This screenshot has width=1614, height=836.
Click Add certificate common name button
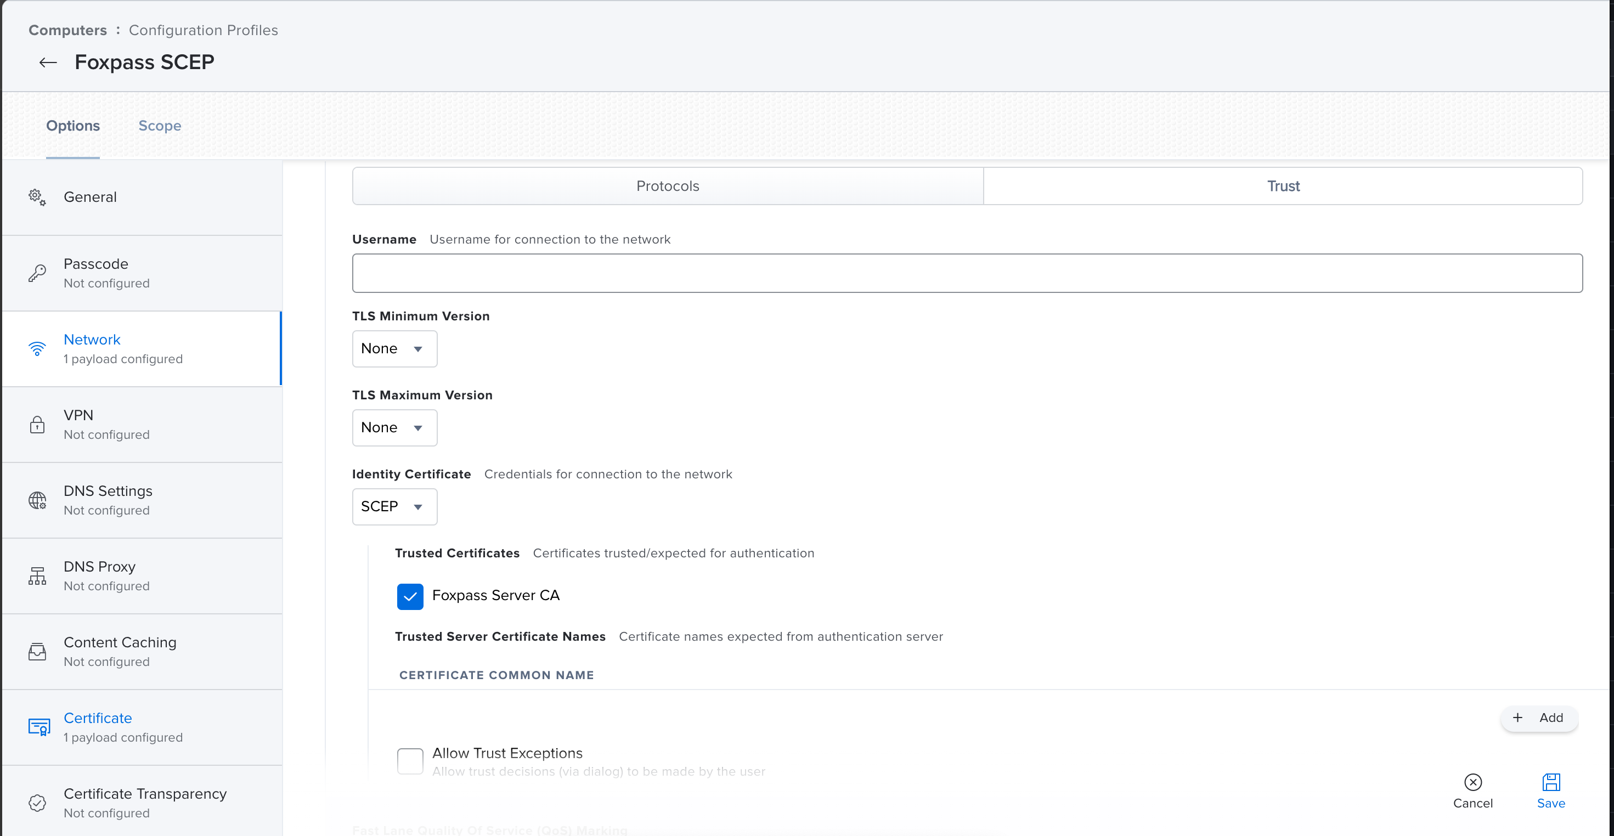(x=1538, y=718)
